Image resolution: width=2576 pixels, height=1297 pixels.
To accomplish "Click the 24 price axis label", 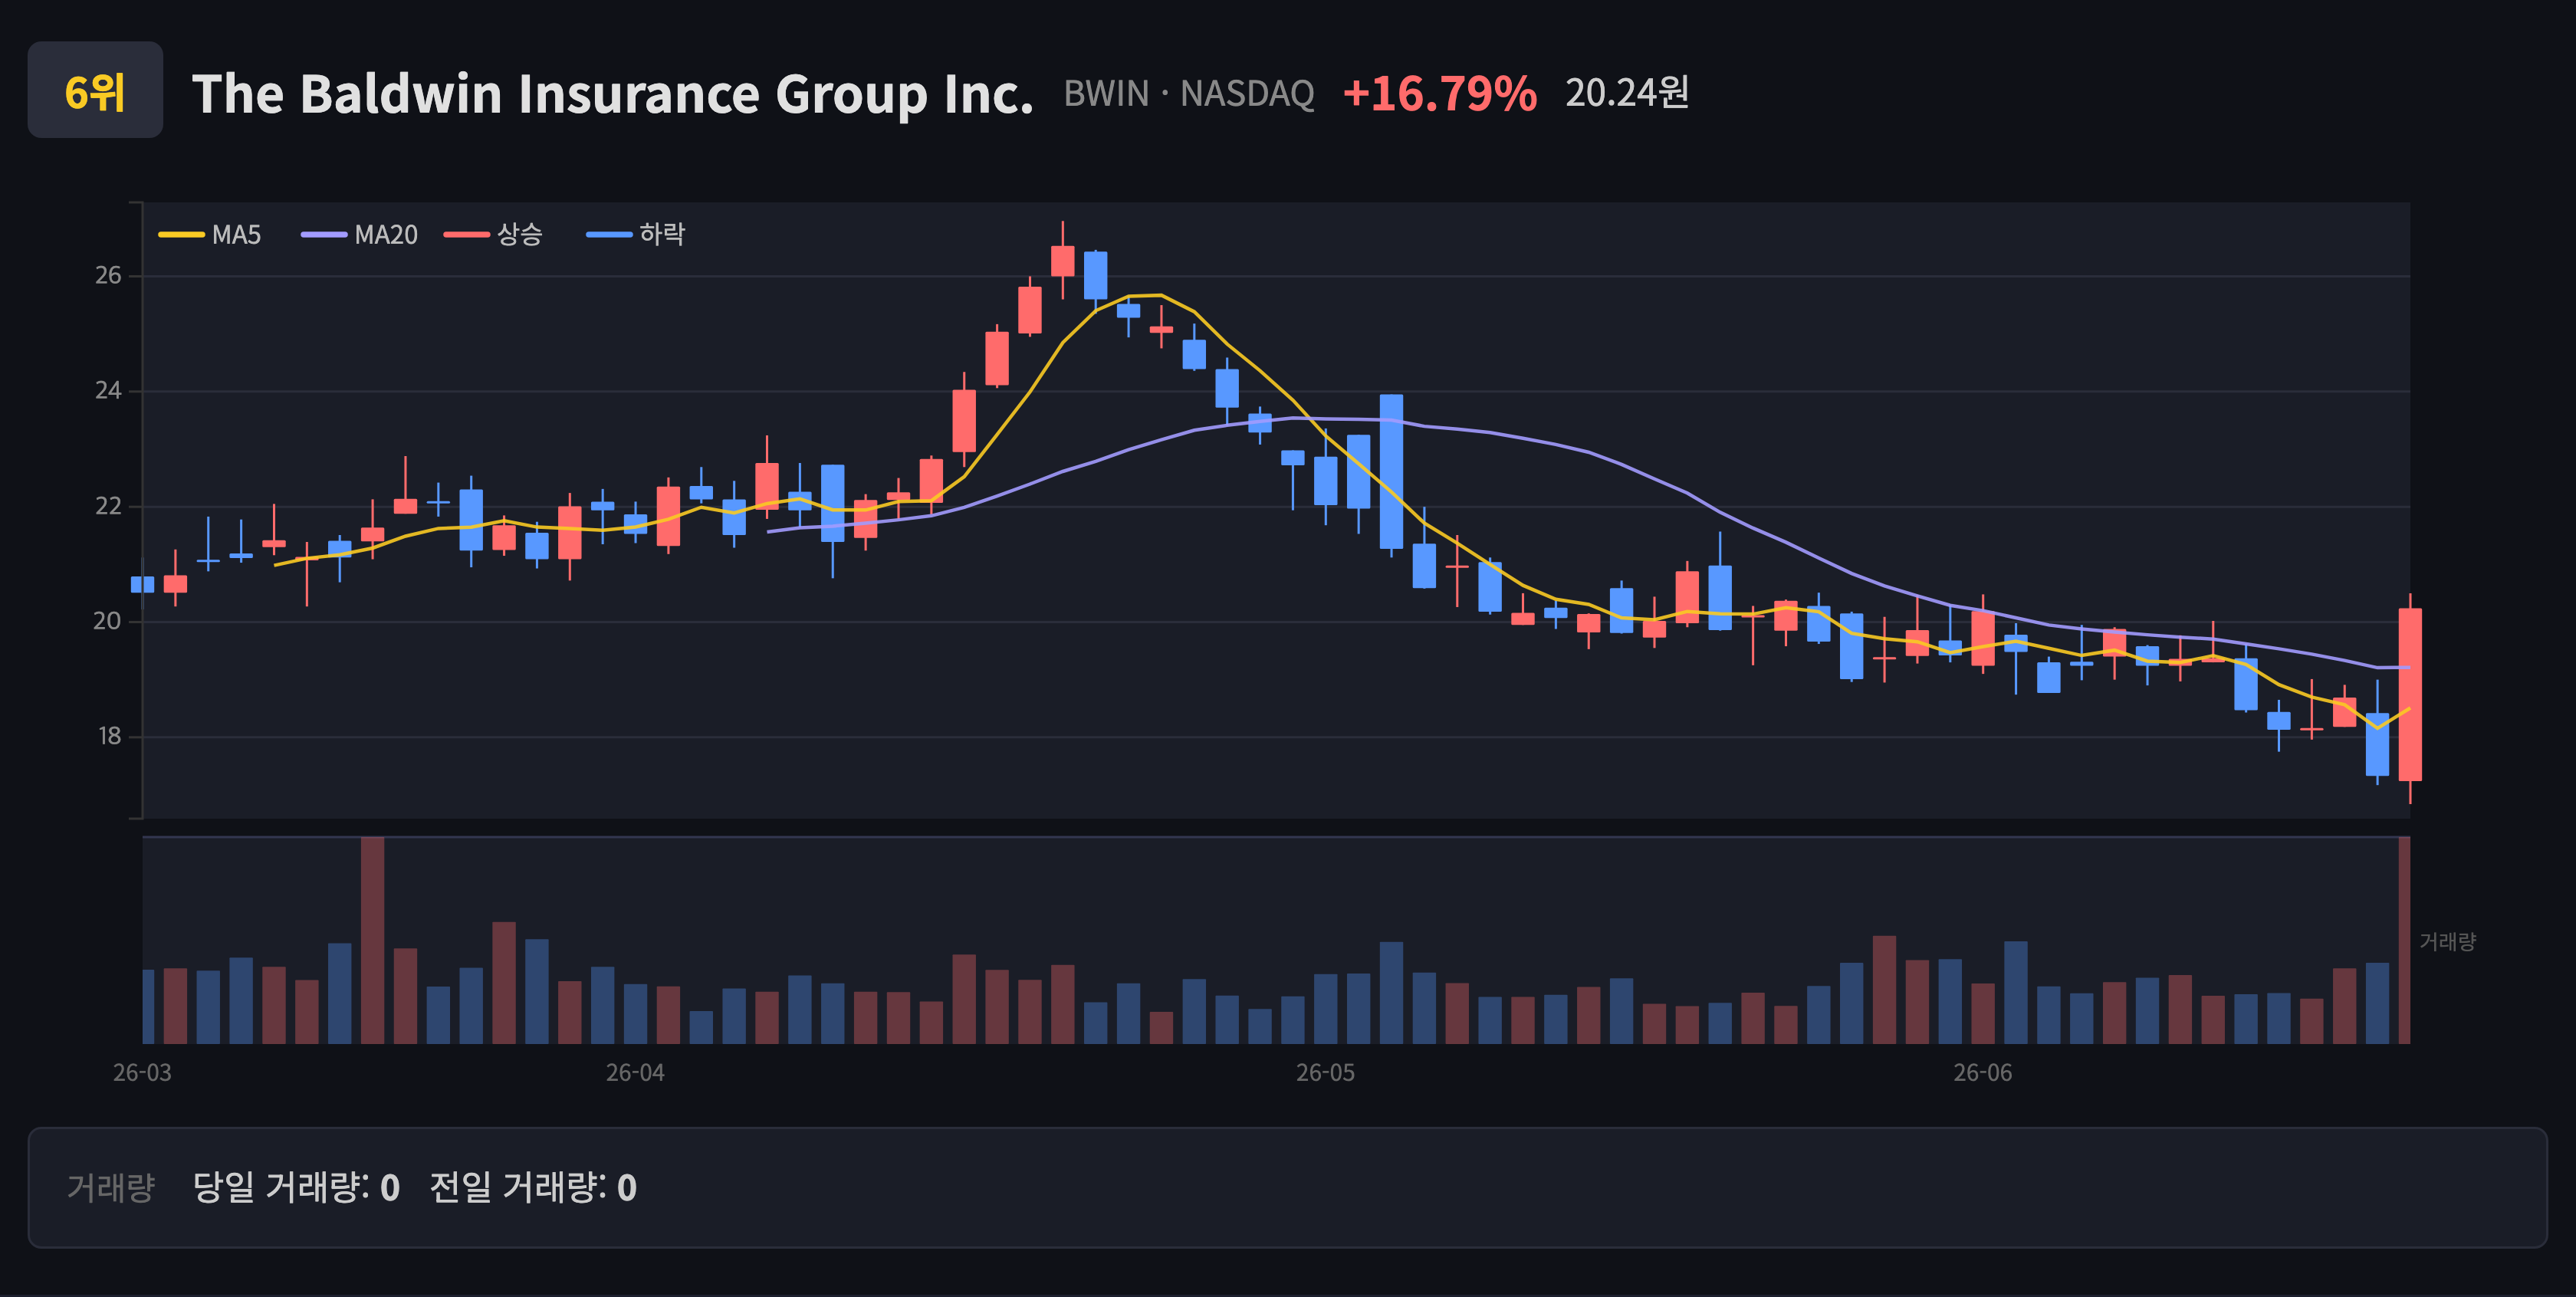I will coord(108,390).
